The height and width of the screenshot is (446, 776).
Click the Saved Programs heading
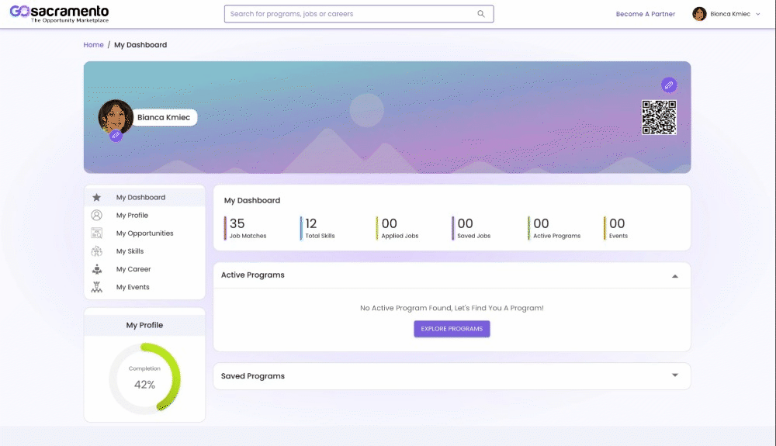pyautogui.click(x=253, y=375)
